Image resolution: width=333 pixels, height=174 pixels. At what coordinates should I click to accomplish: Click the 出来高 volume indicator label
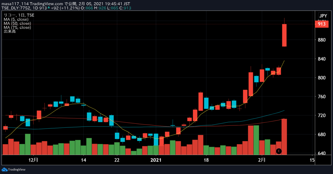[x=9, y=31]
